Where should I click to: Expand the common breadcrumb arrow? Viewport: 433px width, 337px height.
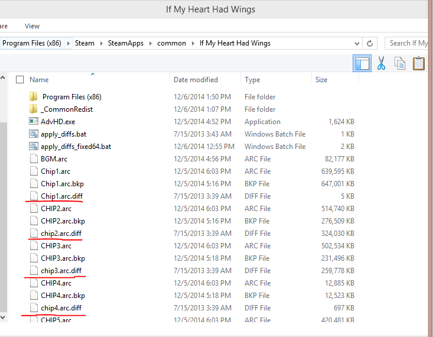pos(193,43)
